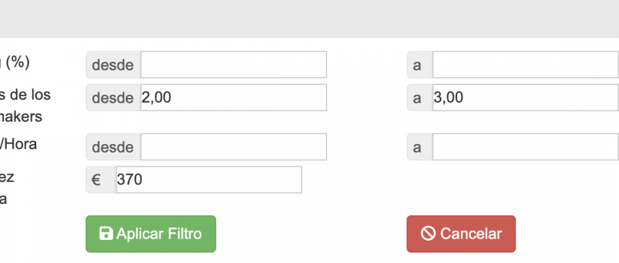Screen dimensions: 619x263
Task: Select the "a" field containing 3,00
Action: [525, 97]
